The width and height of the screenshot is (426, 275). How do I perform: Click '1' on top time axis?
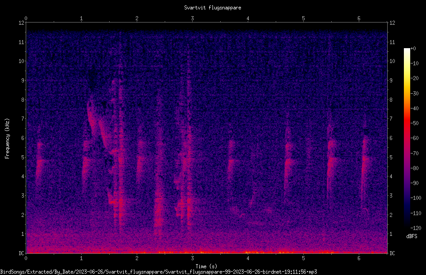tap(81, 18)
